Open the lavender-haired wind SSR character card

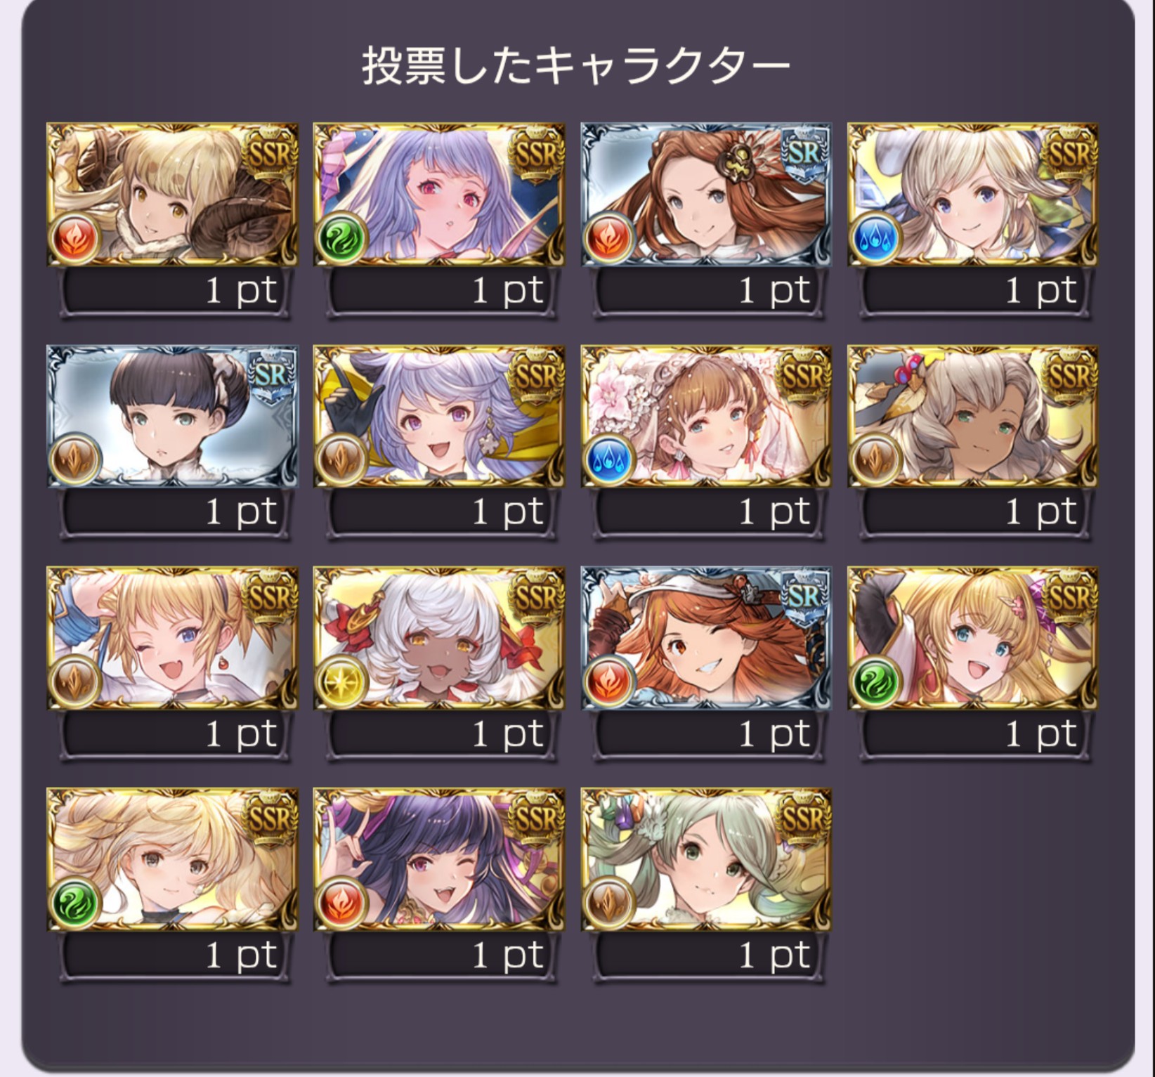pos(438,195)
